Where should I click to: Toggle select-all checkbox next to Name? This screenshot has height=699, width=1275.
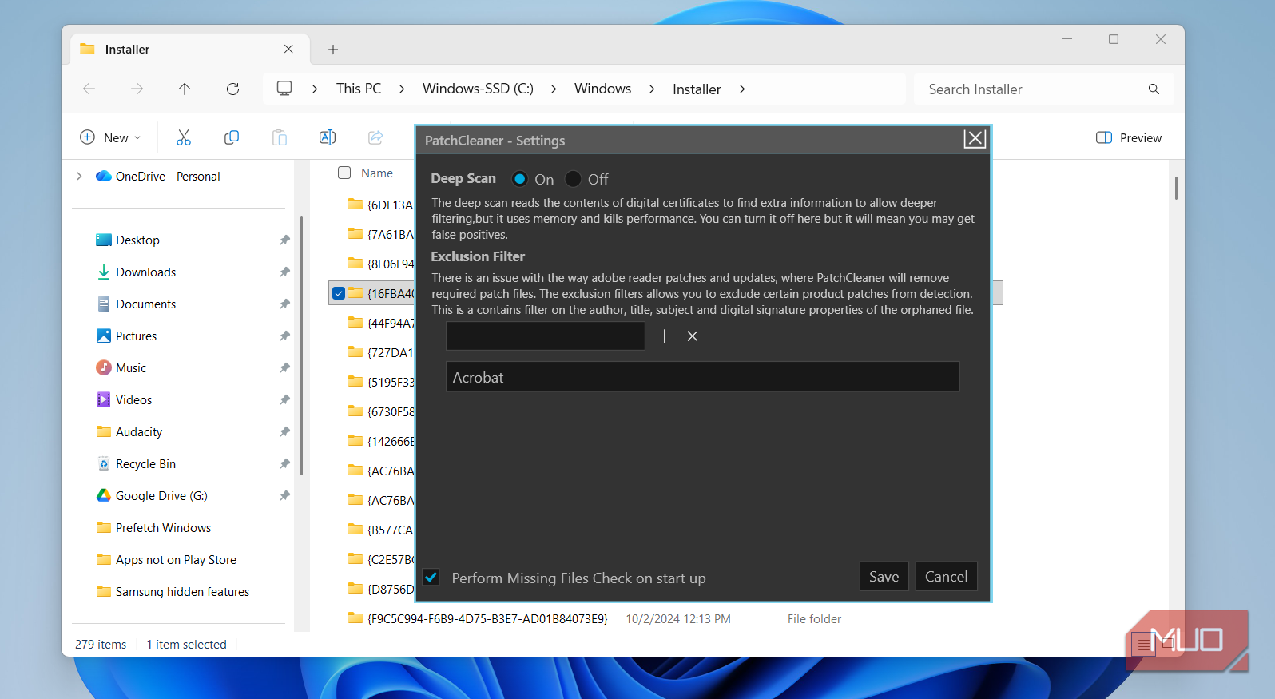tap(344, 173)
